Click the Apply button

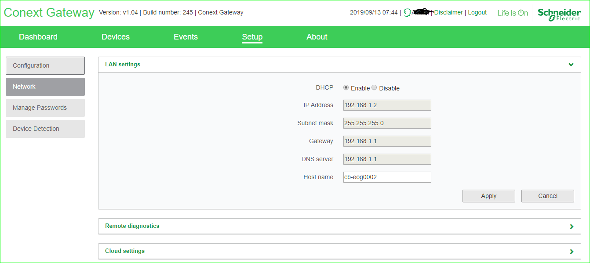(x=489, y=196)
